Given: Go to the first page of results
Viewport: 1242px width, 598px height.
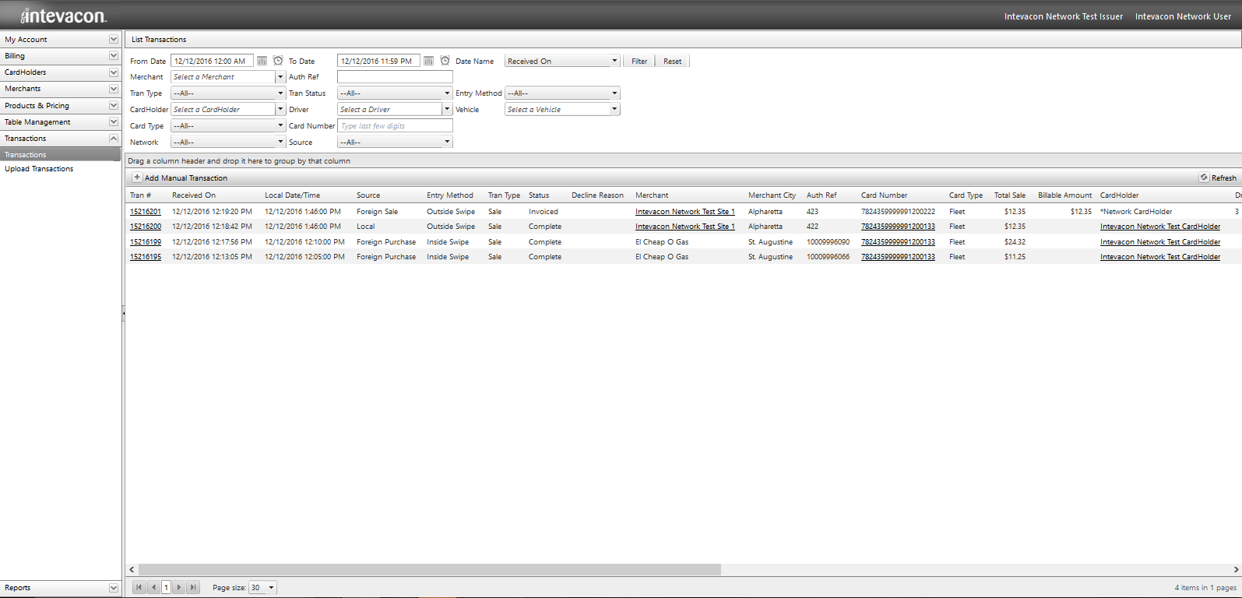Looking at the screenshot, I should tap(139, 588).
